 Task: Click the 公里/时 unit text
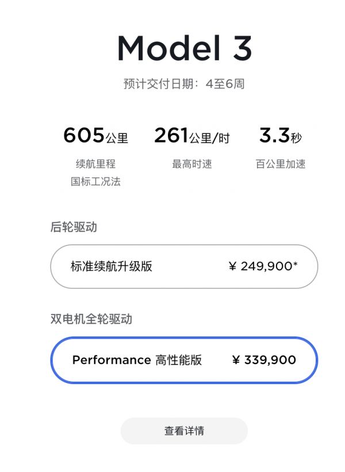(209, 138)
